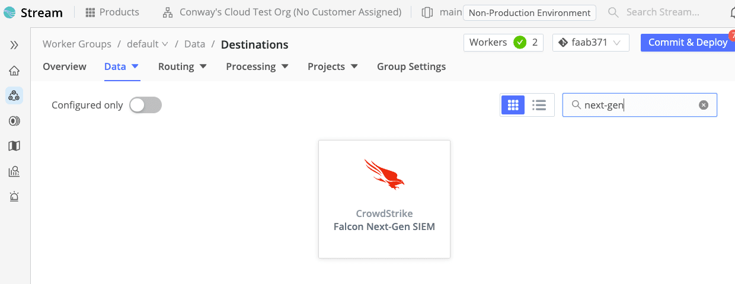
Task: Switch to list view of destinations
Action: click(539, 105)
